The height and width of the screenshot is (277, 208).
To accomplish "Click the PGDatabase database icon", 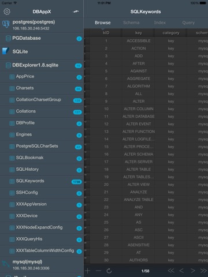I will (x=8, y=38).
